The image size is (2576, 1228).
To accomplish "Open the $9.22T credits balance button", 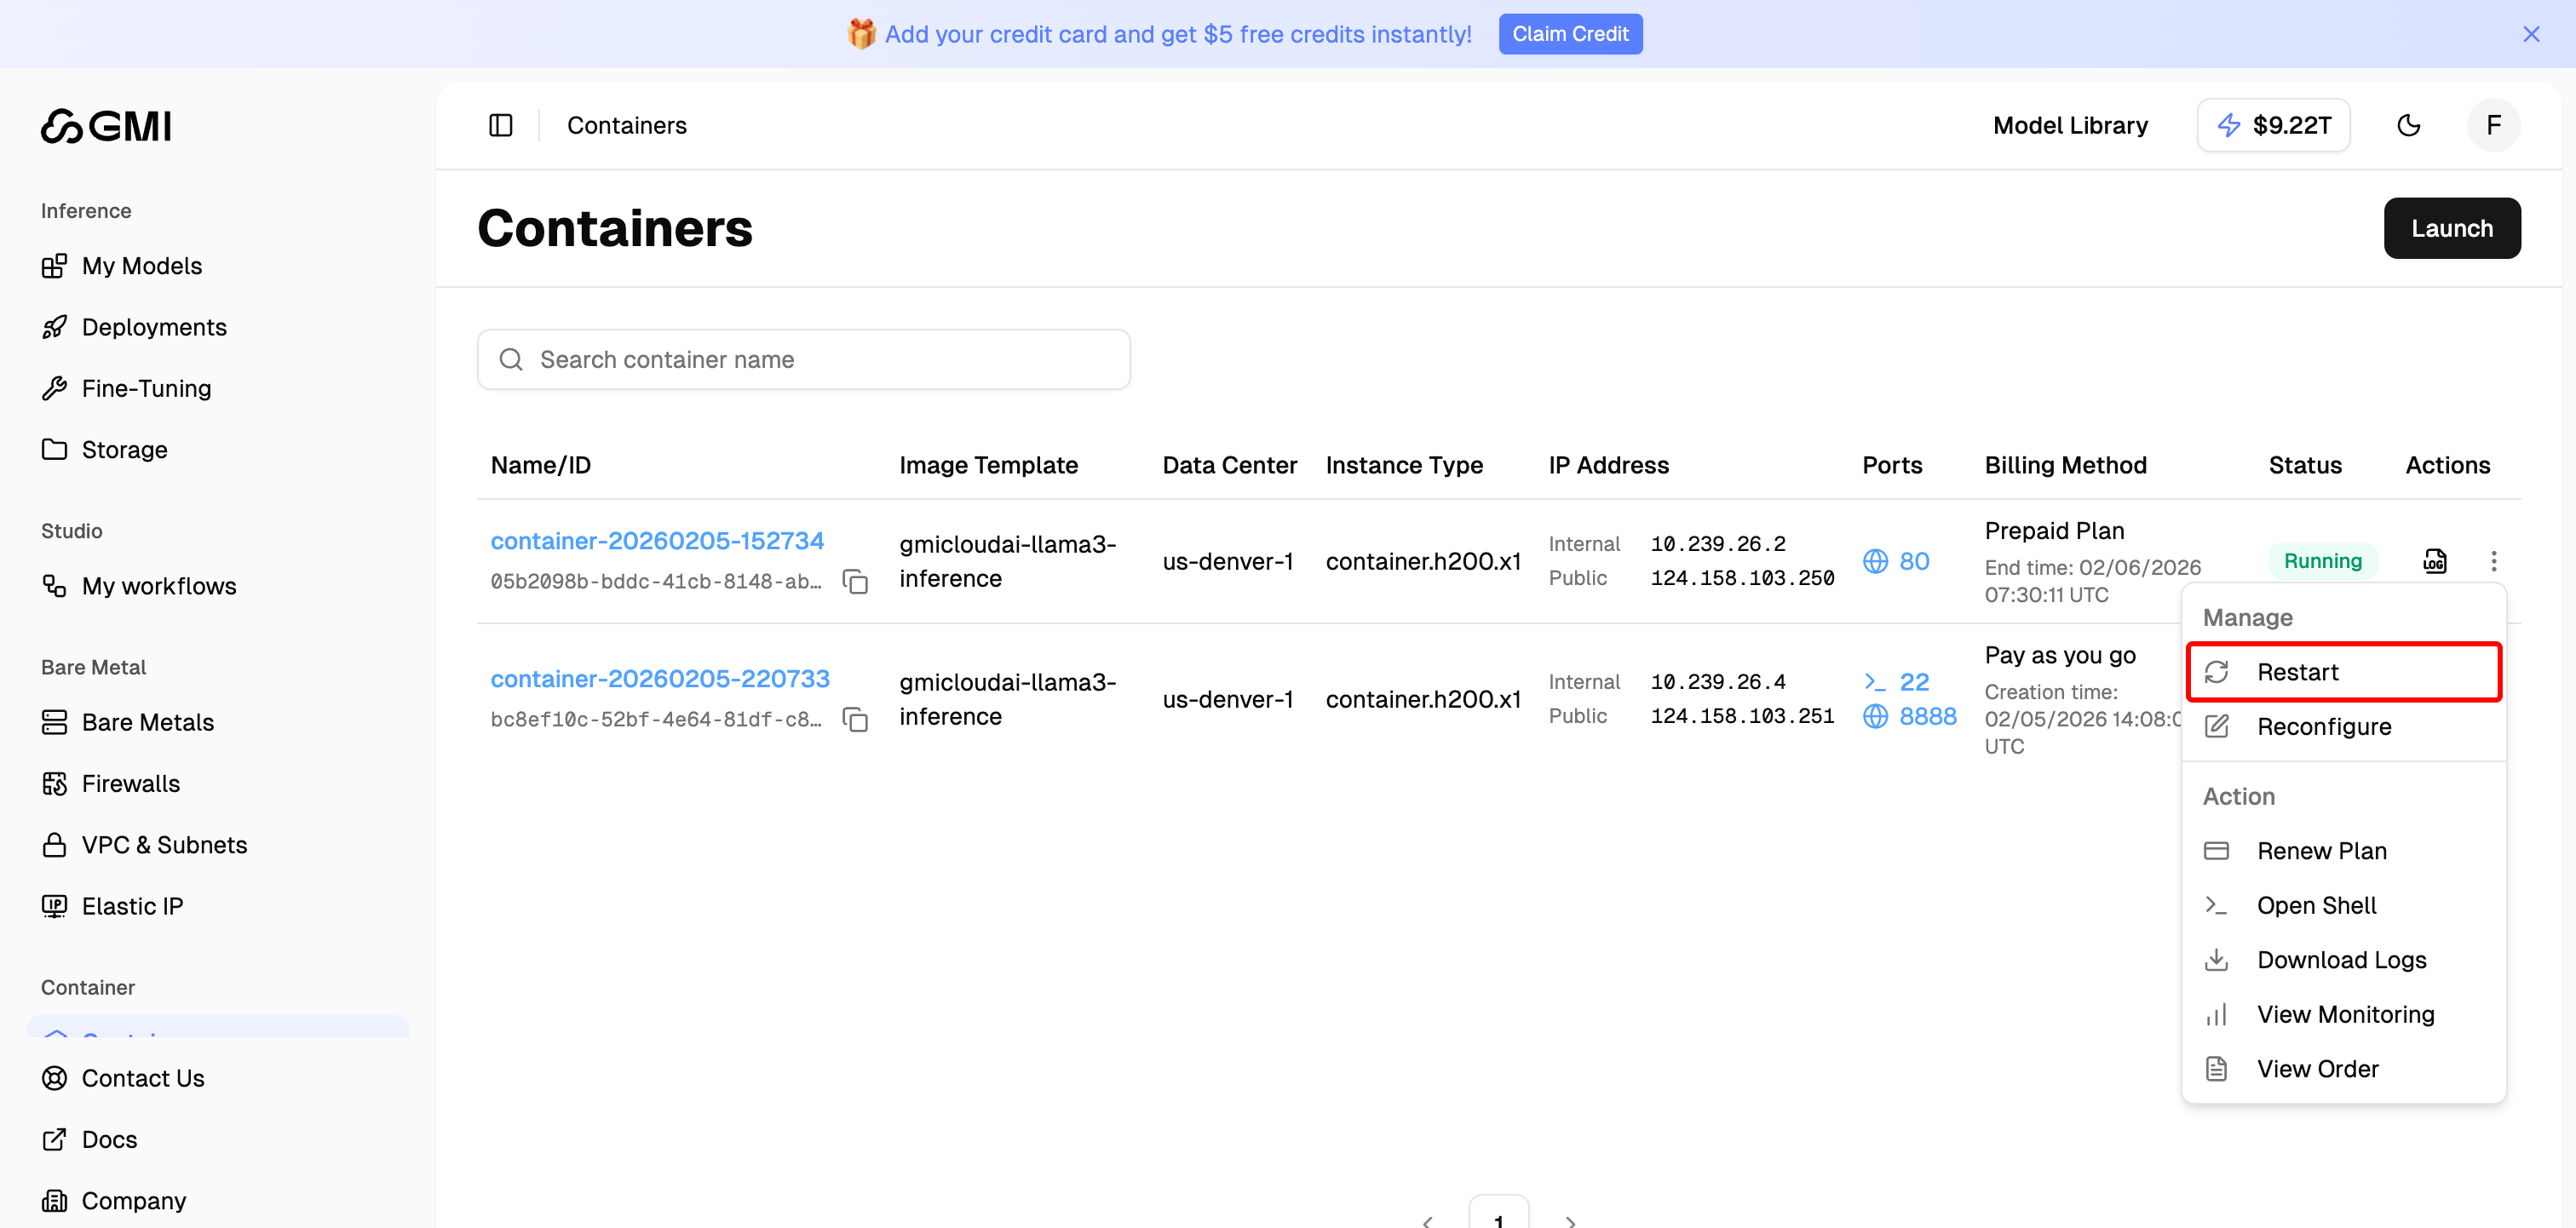I will click(2272, 125).
